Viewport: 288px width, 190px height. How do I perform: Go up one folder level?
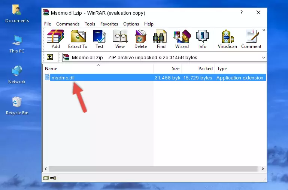pyautogui.click(x=50, y=57)
